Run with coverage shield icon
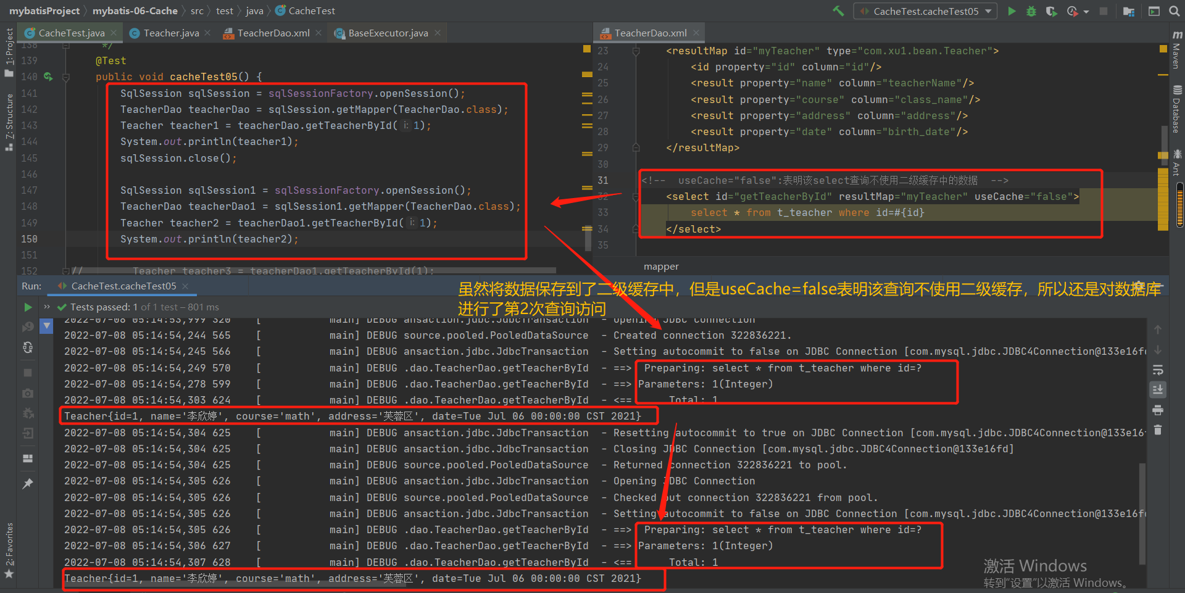The height and width of the screenshot is (593, 1185). coord(1051,10)
